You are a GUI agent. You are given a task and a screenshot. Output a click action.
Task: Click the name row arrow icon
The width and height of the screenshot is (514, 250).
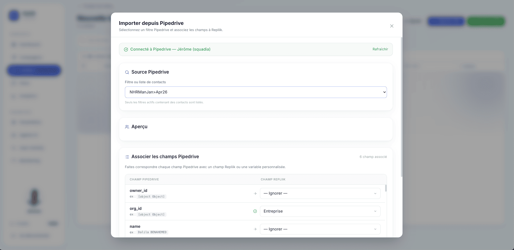[255, 229]
